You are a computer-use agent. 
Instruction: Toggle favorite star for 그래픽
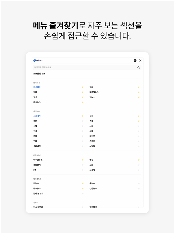click(139, 170)
